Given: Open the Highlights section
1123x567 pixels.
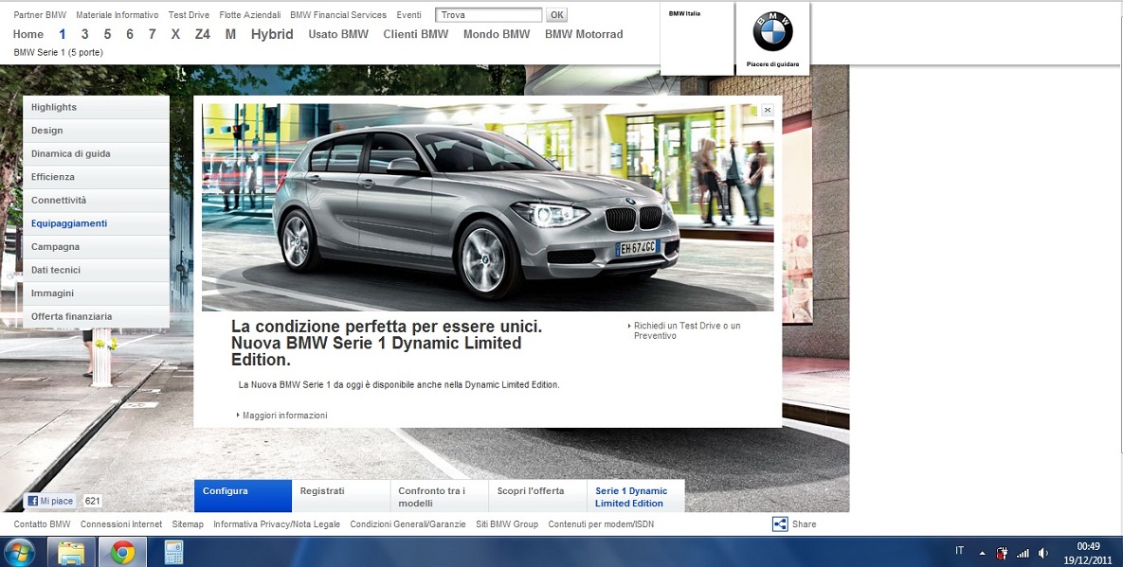Looking at the screenshot, I should click(96, 107).
